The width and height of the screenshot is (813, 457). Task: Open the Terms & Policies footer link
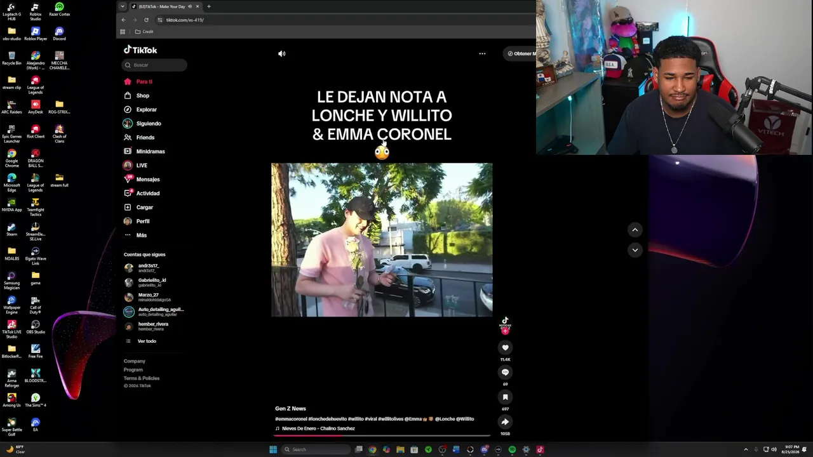pos(142,378)
